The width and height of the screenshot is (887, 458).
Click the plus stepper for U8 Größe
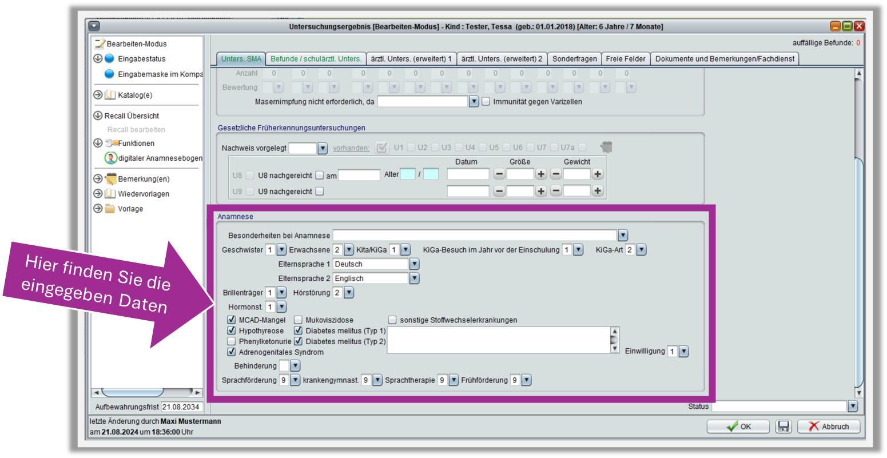[x=541, y=174]
